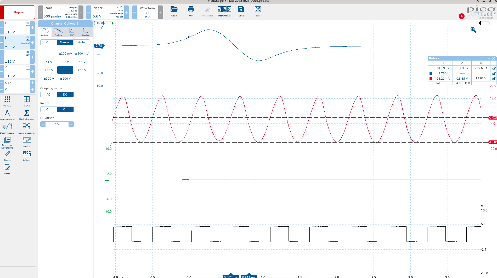Set channel B range mode to Off

point(48,42)
